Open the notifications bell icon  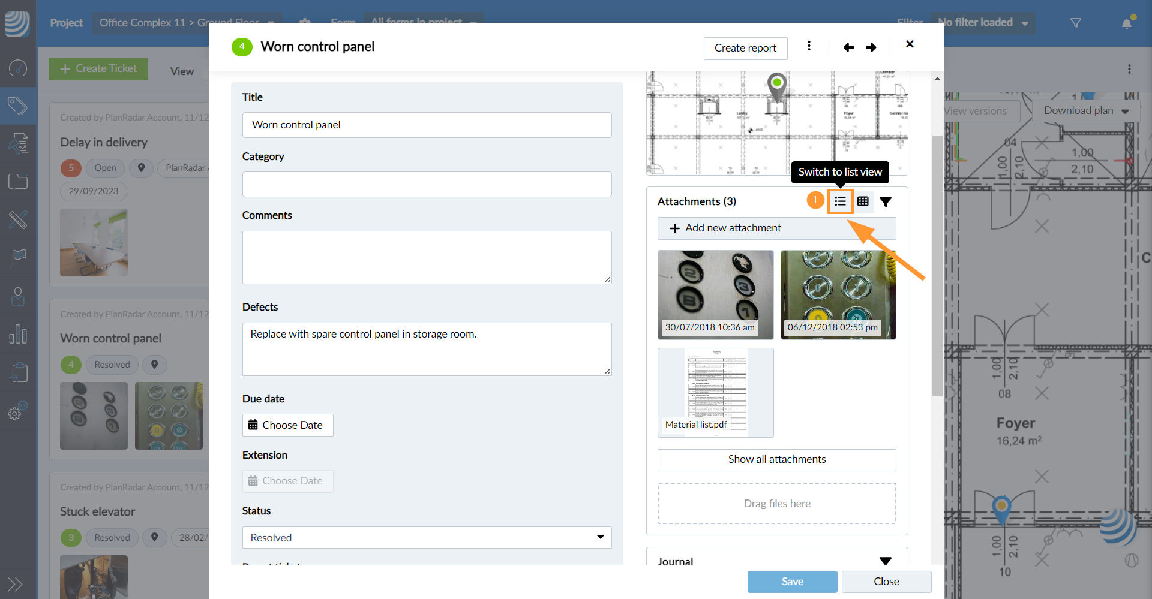(x=1127, y=23)
